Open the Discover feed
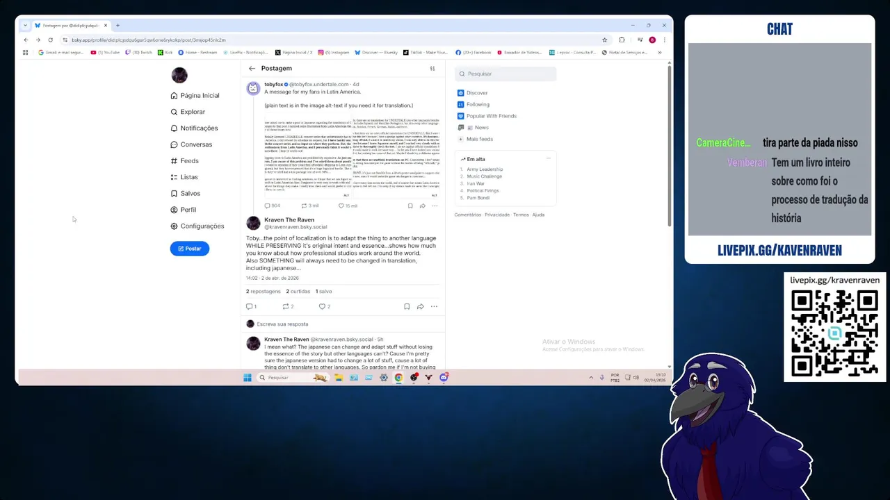Viewport: 890px width, 500px height. coord(472,93)
